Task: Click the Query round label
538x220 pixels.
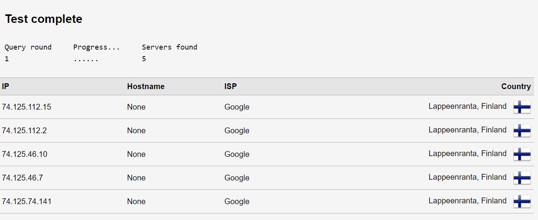Action: click(28, 47)
